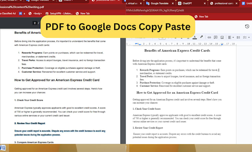252x152 pixels.
Task: Click 'Benefits of American Express Credit Cards' heading in Docs
Action: point(177,51)
